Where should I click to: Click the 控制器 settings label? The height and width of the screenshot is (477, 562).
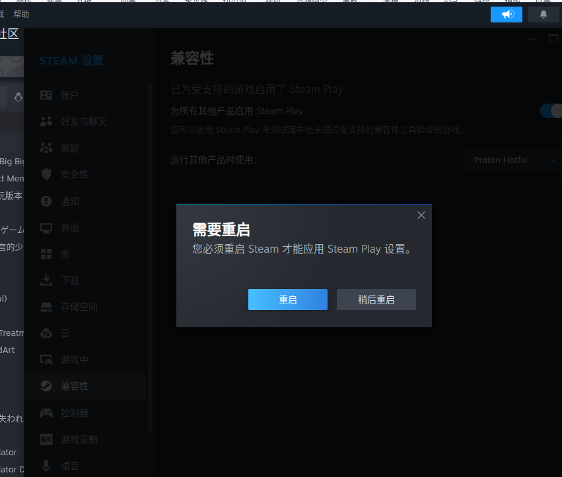click(x=75, y=413)
